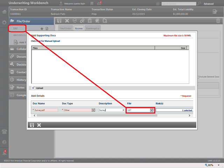Viewport: 224px width, 168px height.
Task: Click the bookmark icon in header
Action: [x=92, y=3]
